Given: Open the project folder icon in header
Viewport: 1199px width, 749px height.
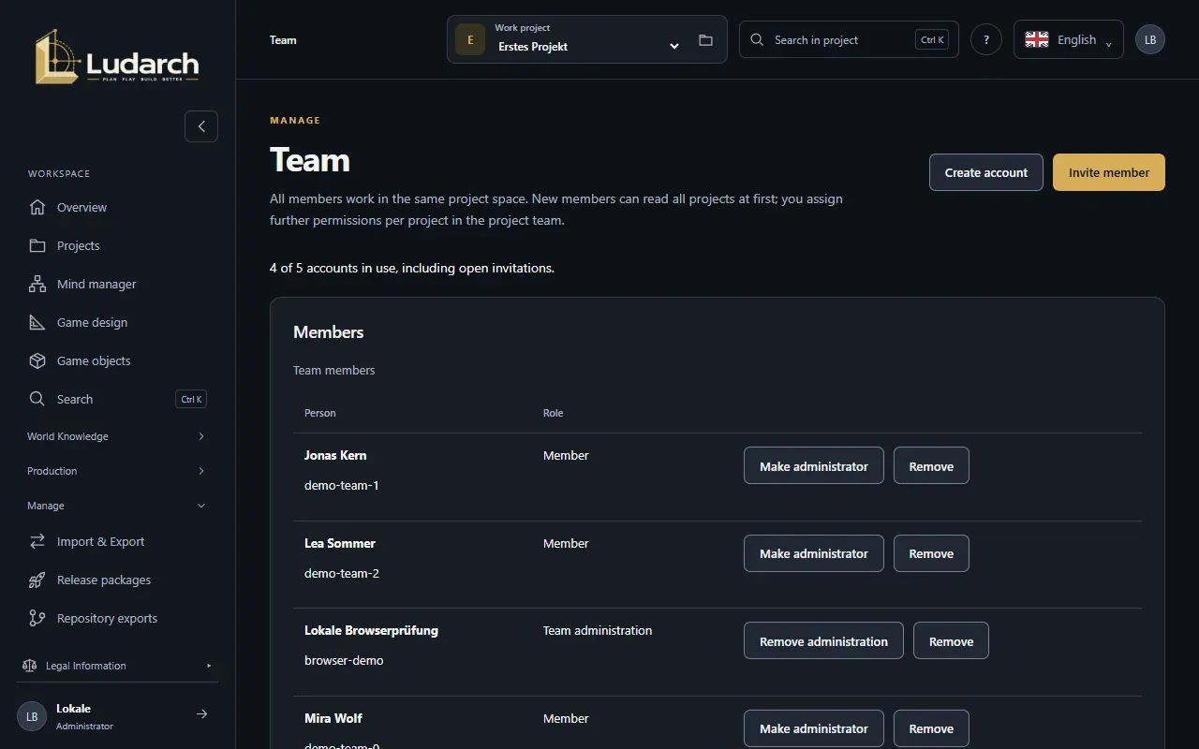Looking at the screenshot, I should pyautogui.click(x=705, y=40).
